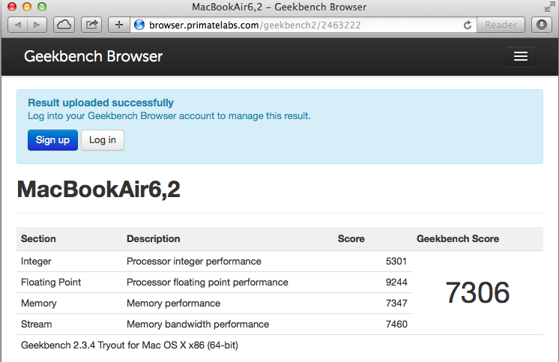
Task: Expand the hamburger navigation menu
Action: coord(521,57)
